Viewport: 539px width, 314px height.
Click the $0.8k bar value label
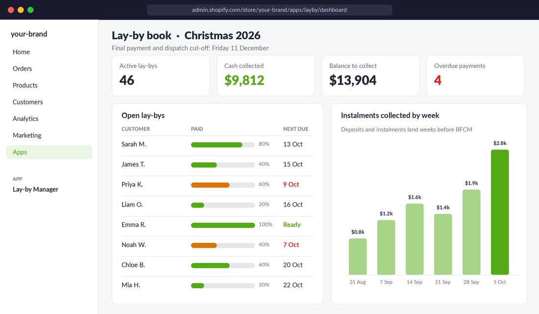[x=358, y=232]
